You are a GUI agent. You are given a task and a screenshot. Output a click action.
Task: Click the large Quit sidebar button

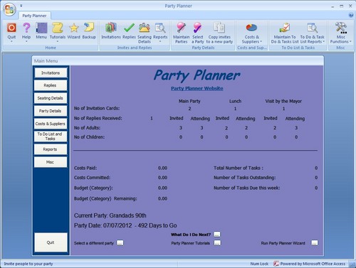[51, 242]
